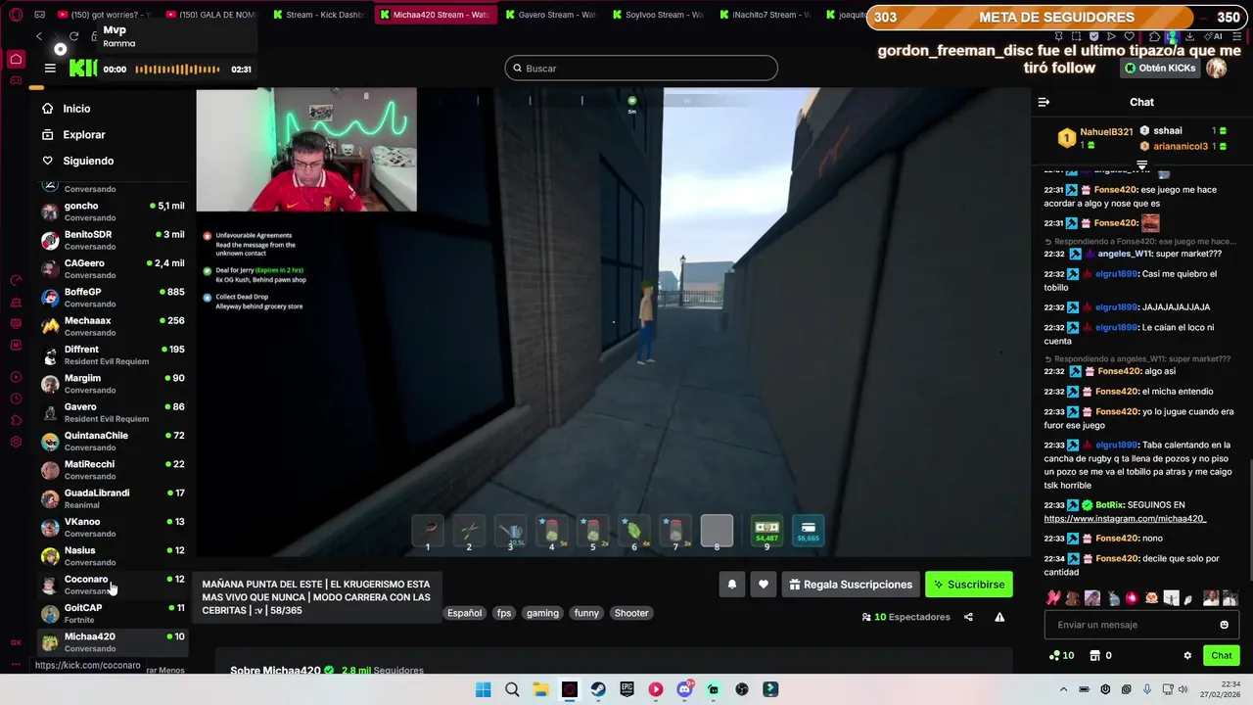Switch to Soylvoo Stream tab
Screen dimensions: 1253x705
[x=656, y=15]
